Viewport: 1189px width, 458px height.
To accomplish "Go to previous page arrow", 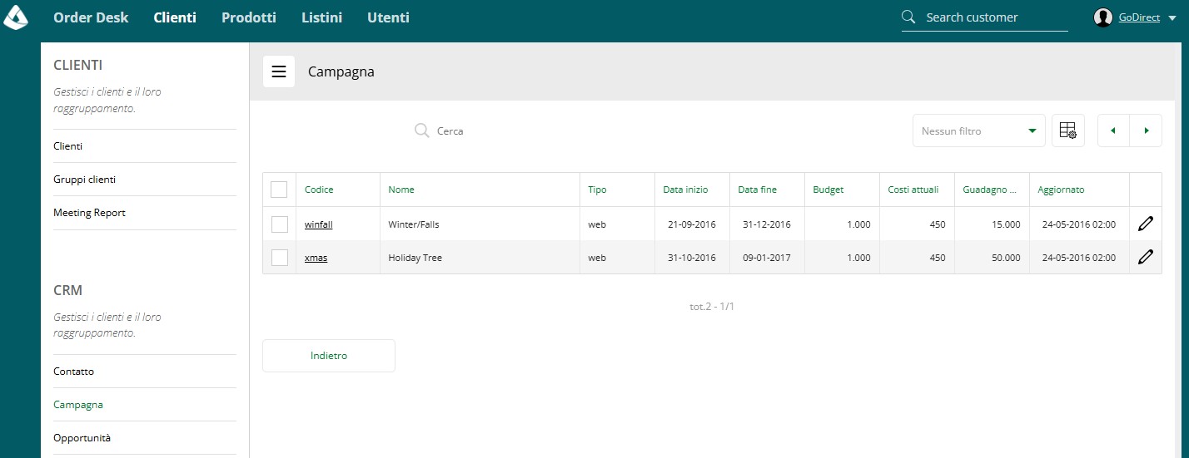I will pyautogui.click(x=1113, y=131).
